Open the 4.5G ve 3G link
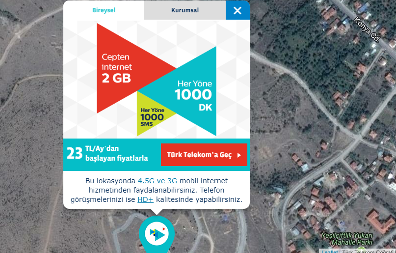Screen dimensions: 396x253 pyautogui.click(x=157, y=181)
